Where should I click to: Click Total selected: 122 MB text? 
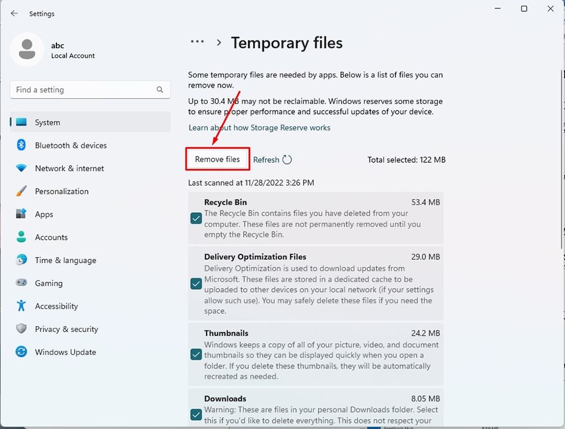pos(407,160)
